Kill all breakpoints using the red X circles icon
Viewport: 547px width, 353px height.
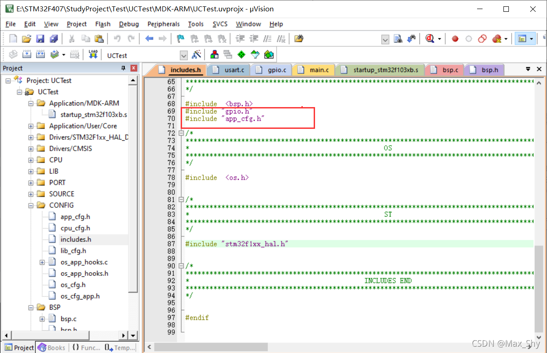click(497, 39)
